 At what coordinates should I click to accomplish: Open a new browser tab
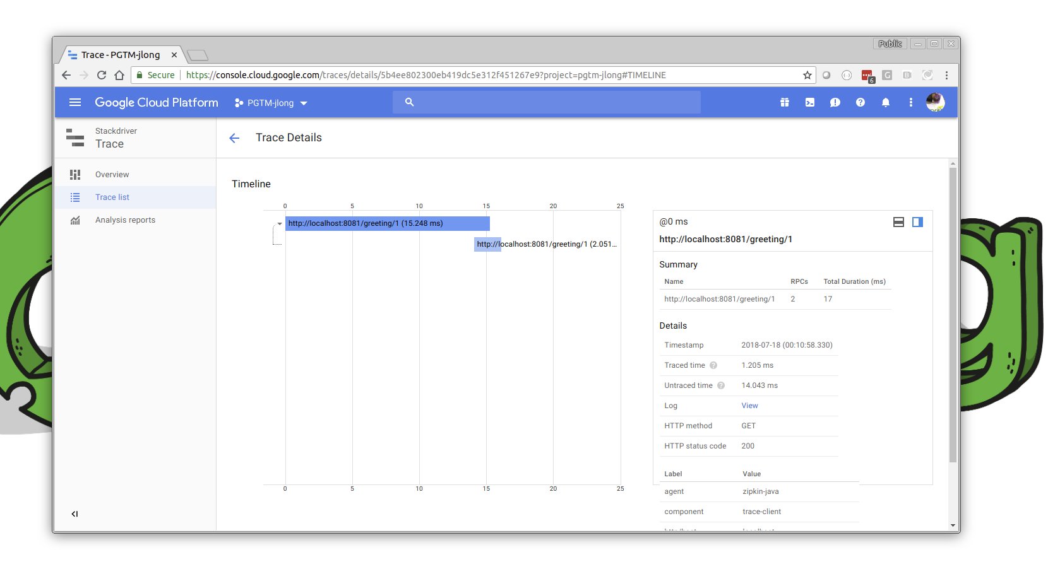point(198,56)
